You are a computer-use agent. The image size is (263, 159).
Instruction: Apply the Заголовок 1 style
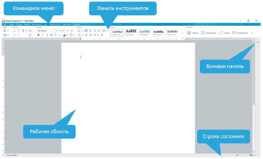pos(131,32)
